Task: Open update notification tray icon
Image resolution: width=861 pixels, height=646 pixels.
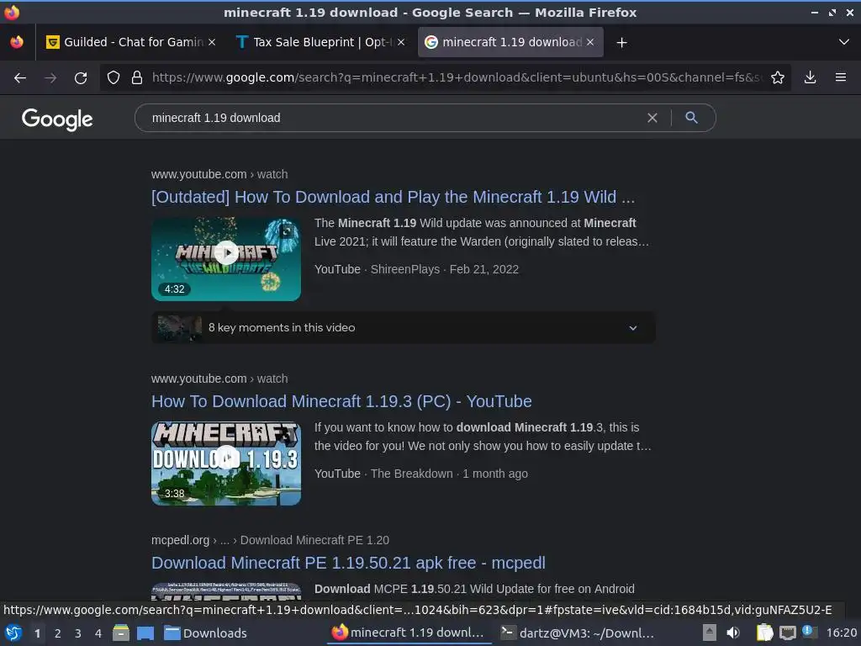Action: 810,631
